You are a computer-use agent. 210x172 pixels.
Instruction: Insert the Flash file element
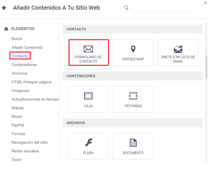(88, 146)
